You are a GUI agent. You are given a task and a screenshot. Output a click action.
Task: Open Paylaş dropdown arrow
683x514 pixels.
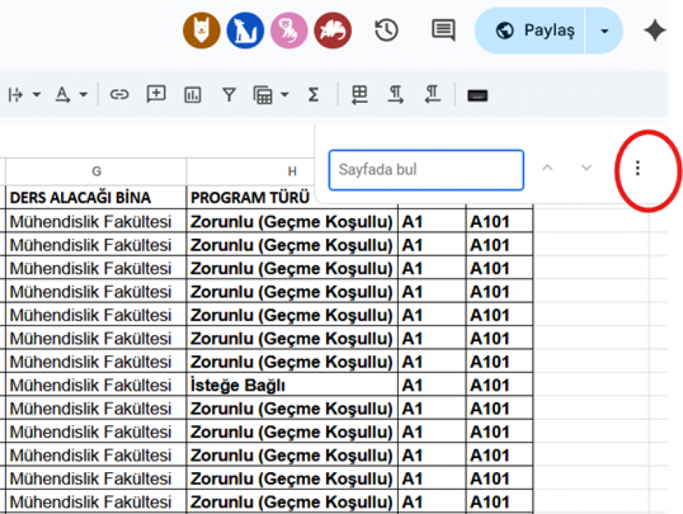tap(604, 31)
